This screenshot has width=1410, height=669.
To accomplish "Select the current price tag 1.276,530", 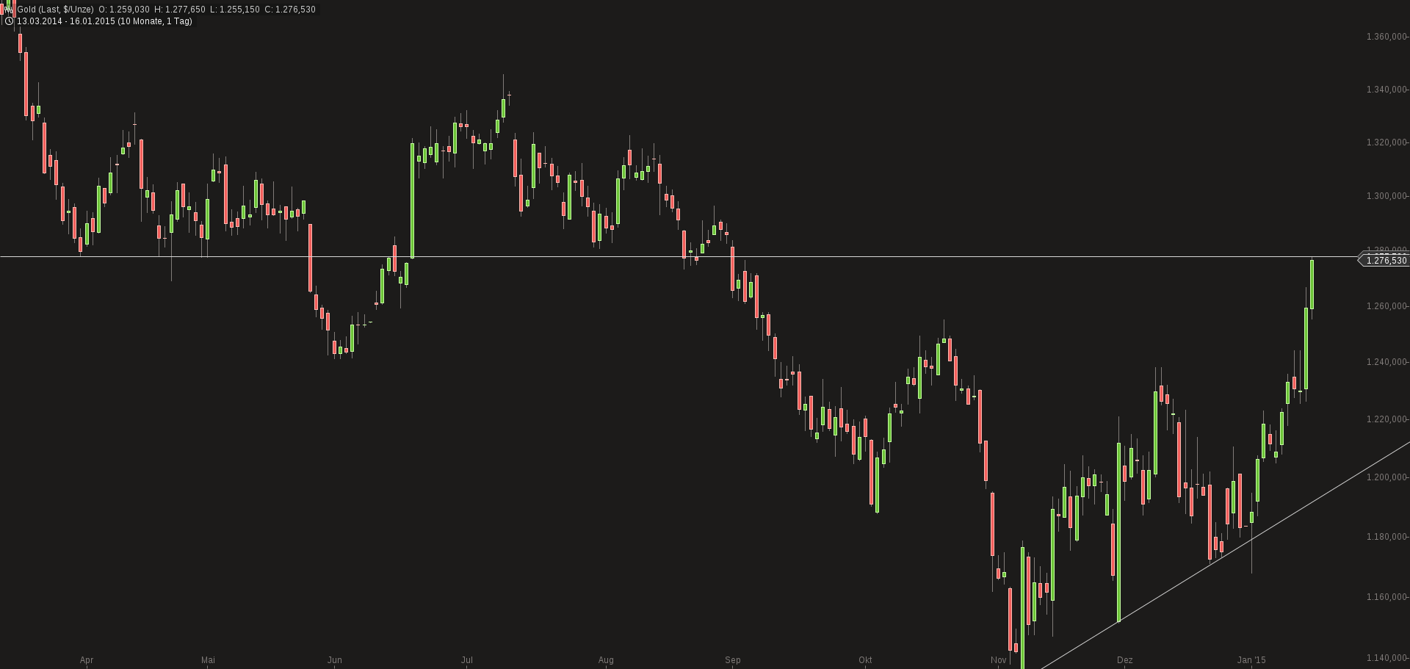I will tap(1386, 261).
